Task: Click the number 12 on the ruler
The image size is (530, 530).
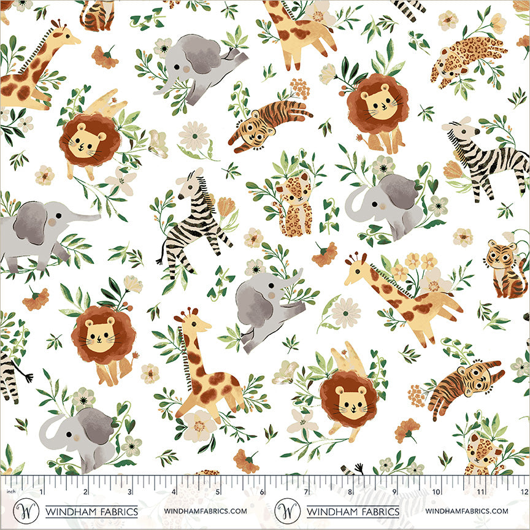Action: [524, 491]
